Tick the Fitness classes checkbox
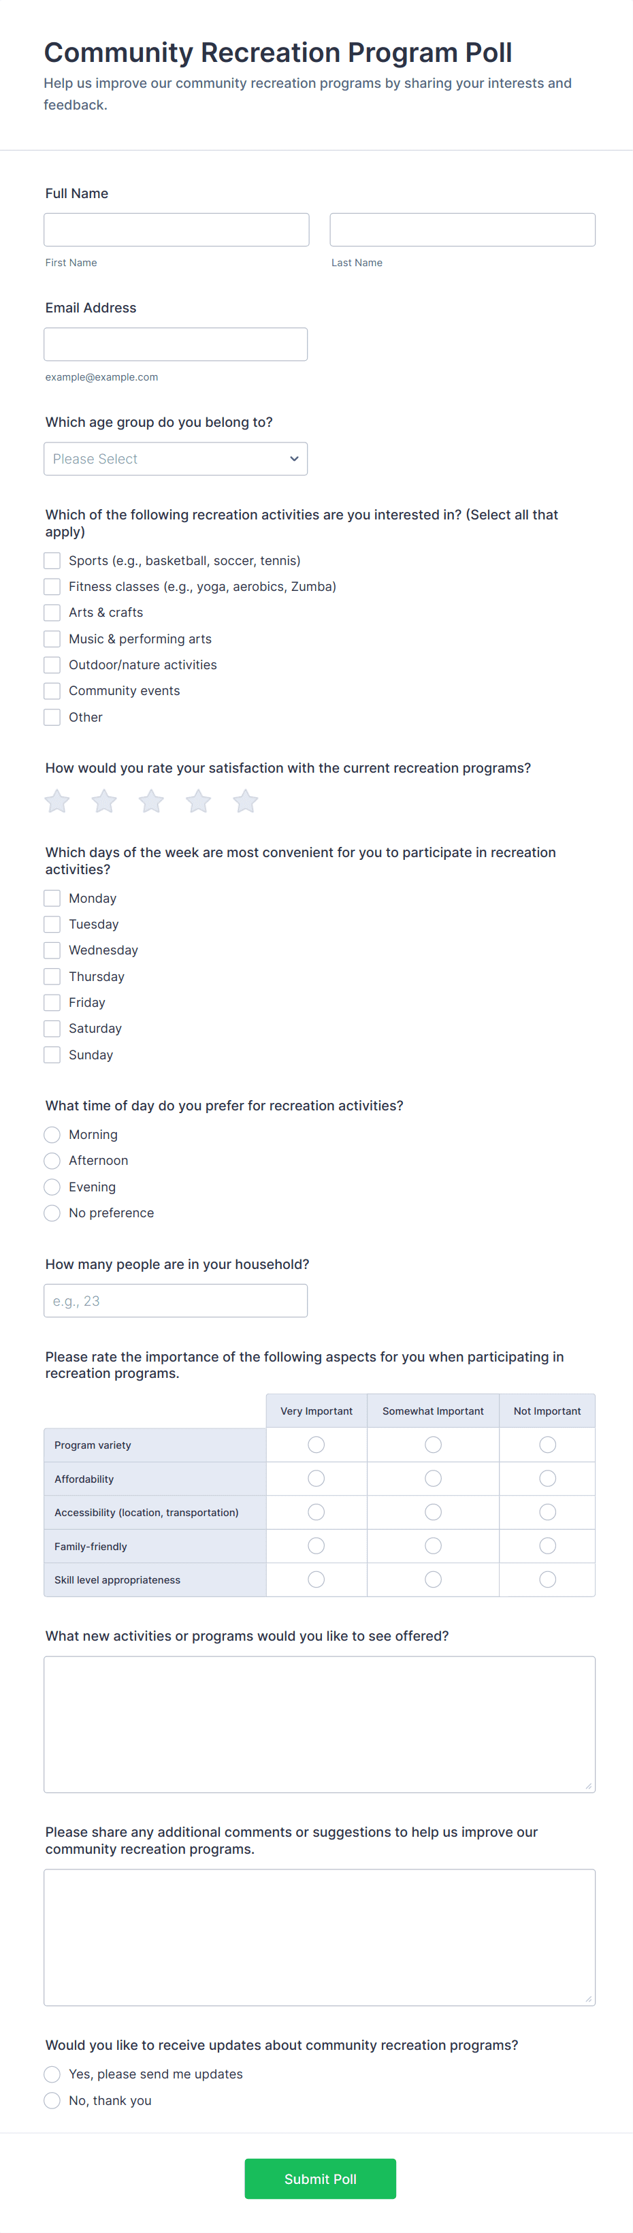The height and width of the screenshot is (2233, 633). [52, 587]
